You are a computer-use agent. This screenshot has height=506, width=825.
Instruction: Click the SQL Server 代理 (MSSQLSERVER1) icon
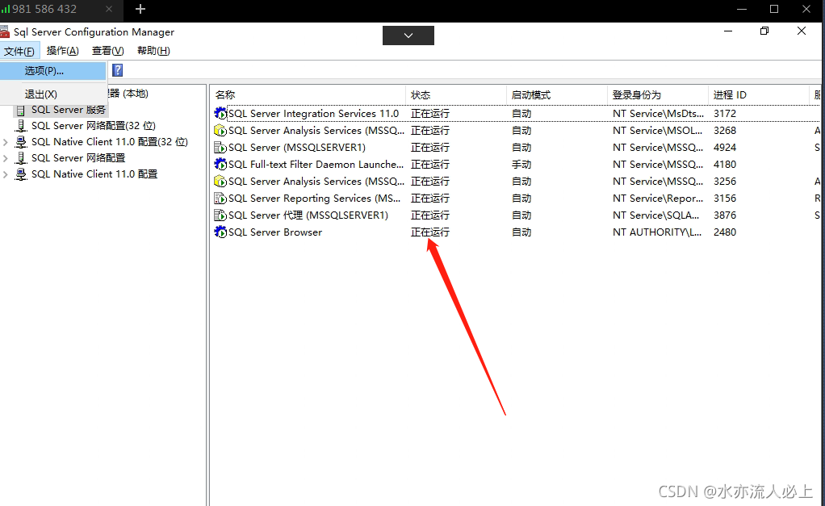(x=220, y=215)
